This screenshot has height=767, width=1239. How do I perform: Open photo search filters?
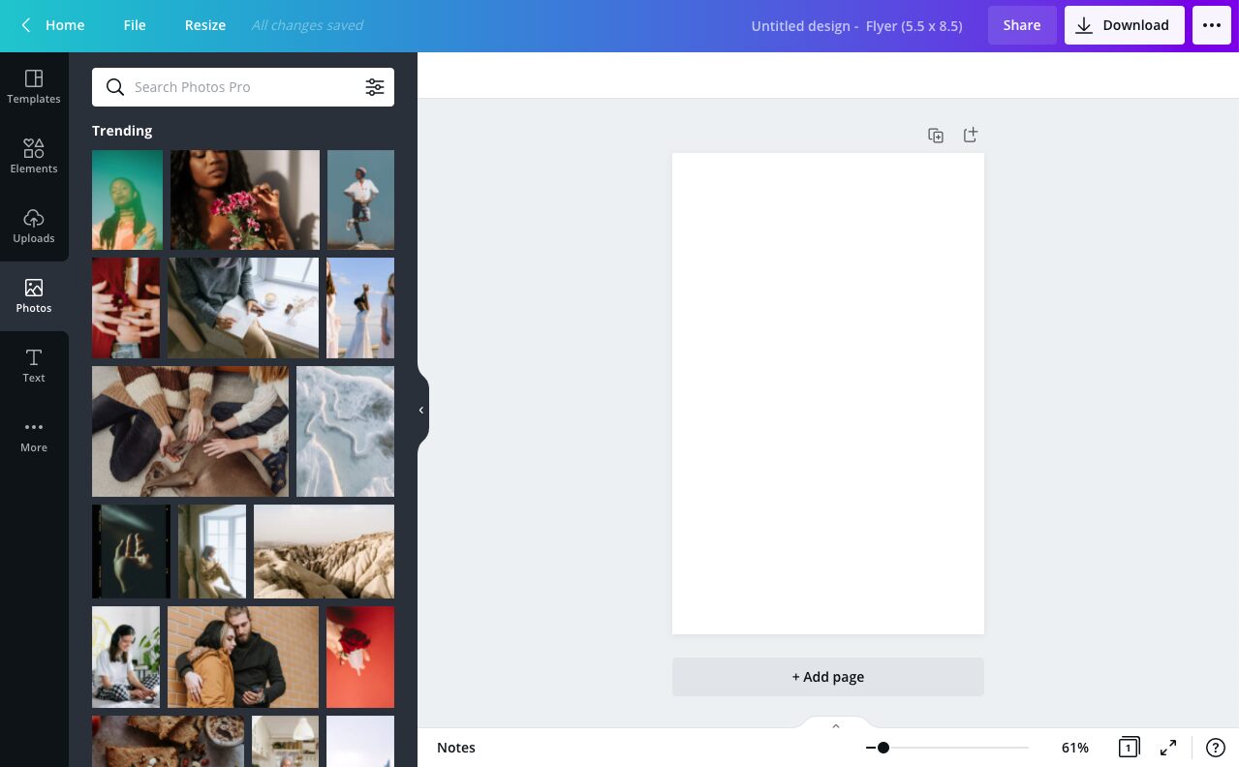point(375,87)
